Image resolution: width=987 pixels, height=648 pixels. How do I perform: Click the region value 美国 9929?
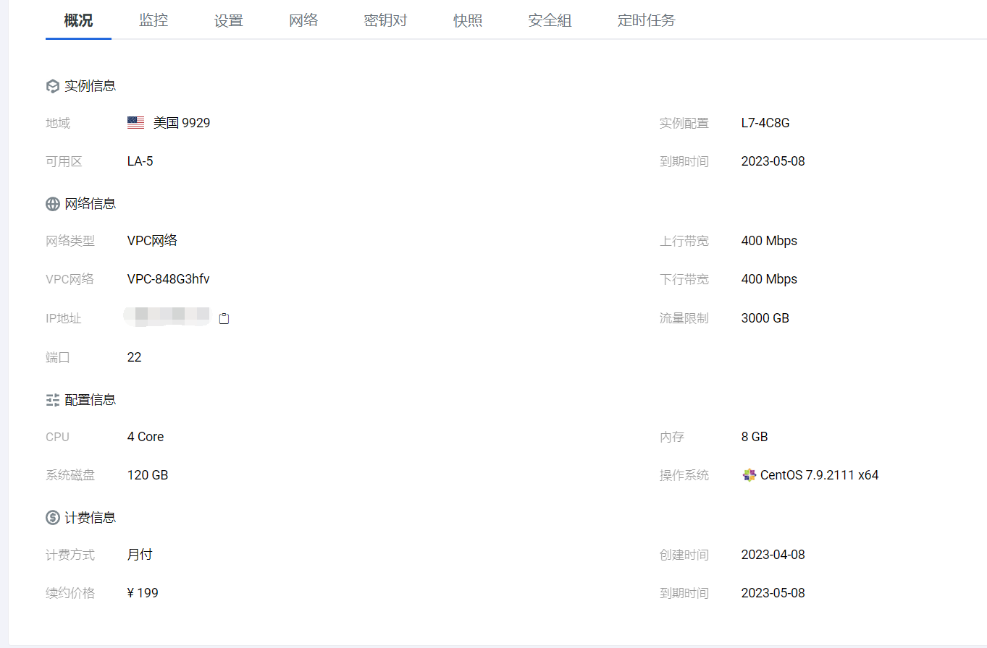point(182,123)
